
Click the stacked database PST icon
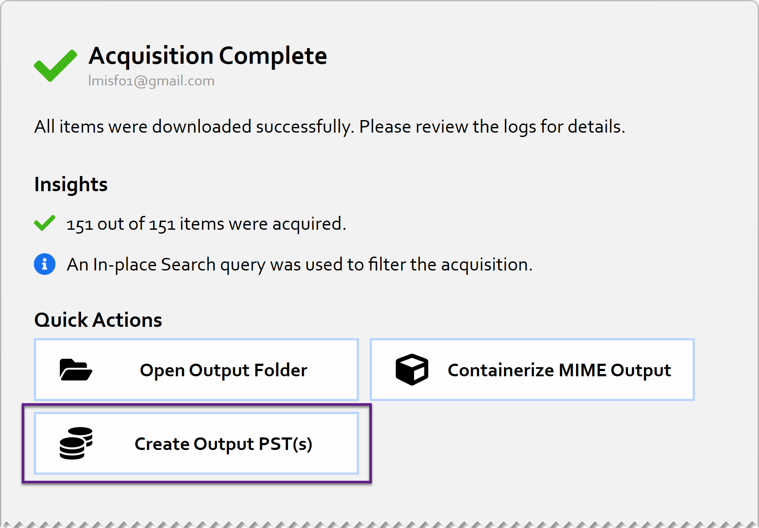[76, 443]
